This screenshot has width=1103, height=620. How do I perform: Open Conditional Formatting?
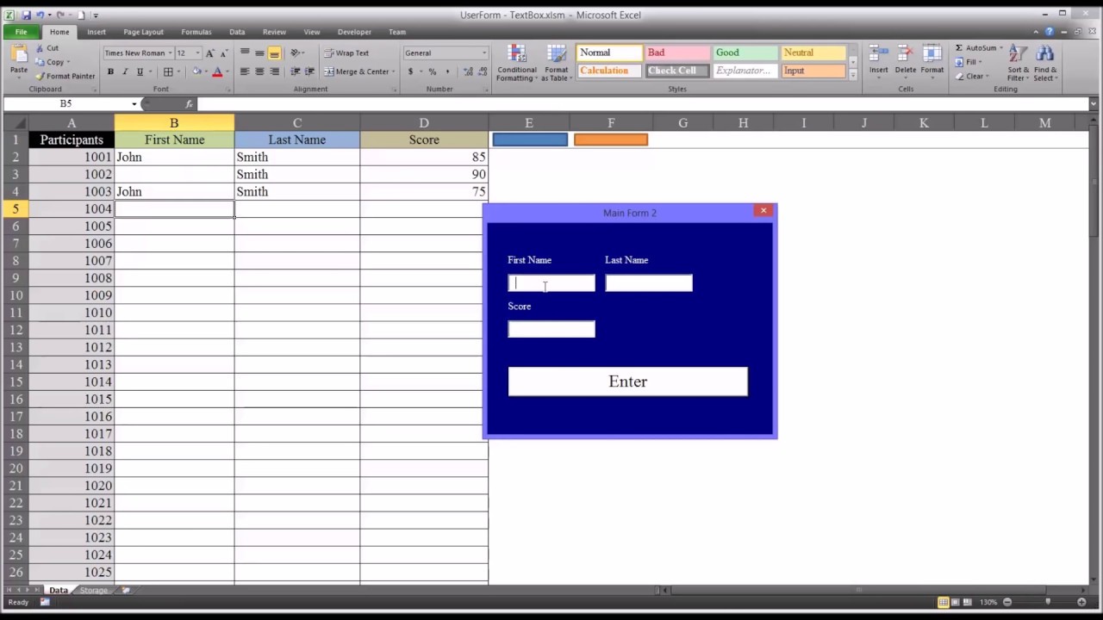pyautogui.click(x=517, y=63)
